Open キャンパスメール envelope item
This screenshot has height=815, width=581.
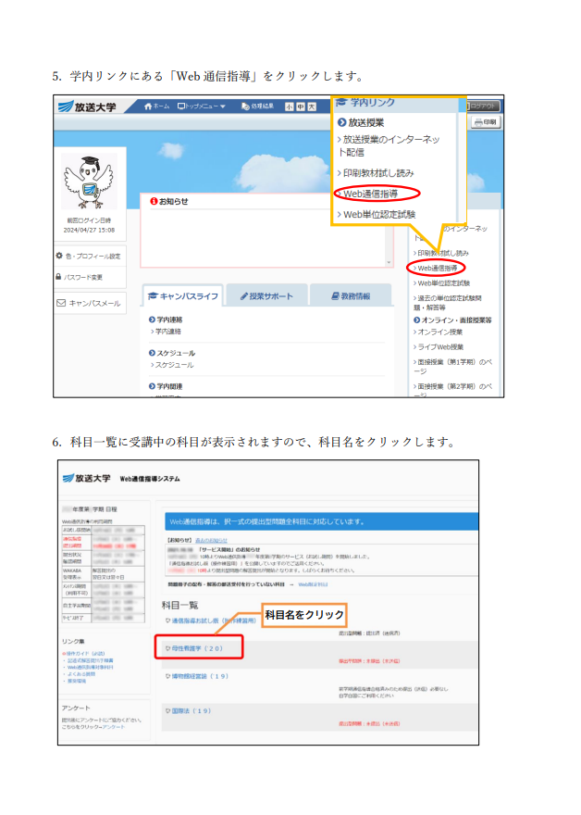(x=89, y=303)
